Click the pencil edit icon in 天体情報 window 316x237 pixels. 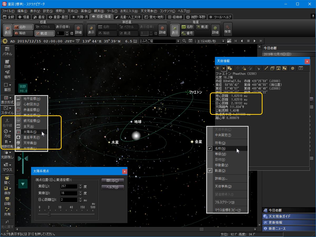266,68
